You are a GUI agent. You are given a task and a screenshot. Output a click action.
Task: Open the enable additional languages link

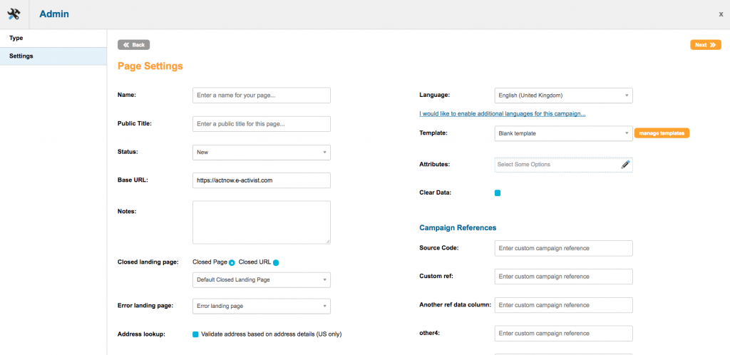[503, 114]
